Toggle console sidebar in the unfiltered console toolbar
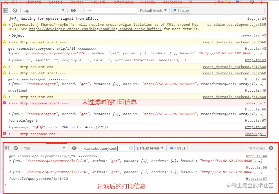 click(6, 11)
